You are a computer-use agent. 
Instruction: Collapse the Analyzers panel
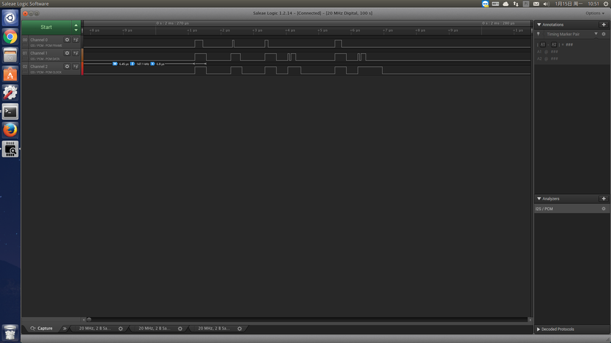coord(539,199)
